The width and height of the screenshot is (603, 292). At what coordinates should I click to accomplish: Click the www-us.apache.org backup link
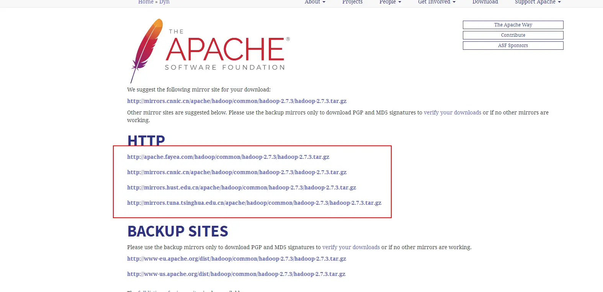tap(236, 274)
